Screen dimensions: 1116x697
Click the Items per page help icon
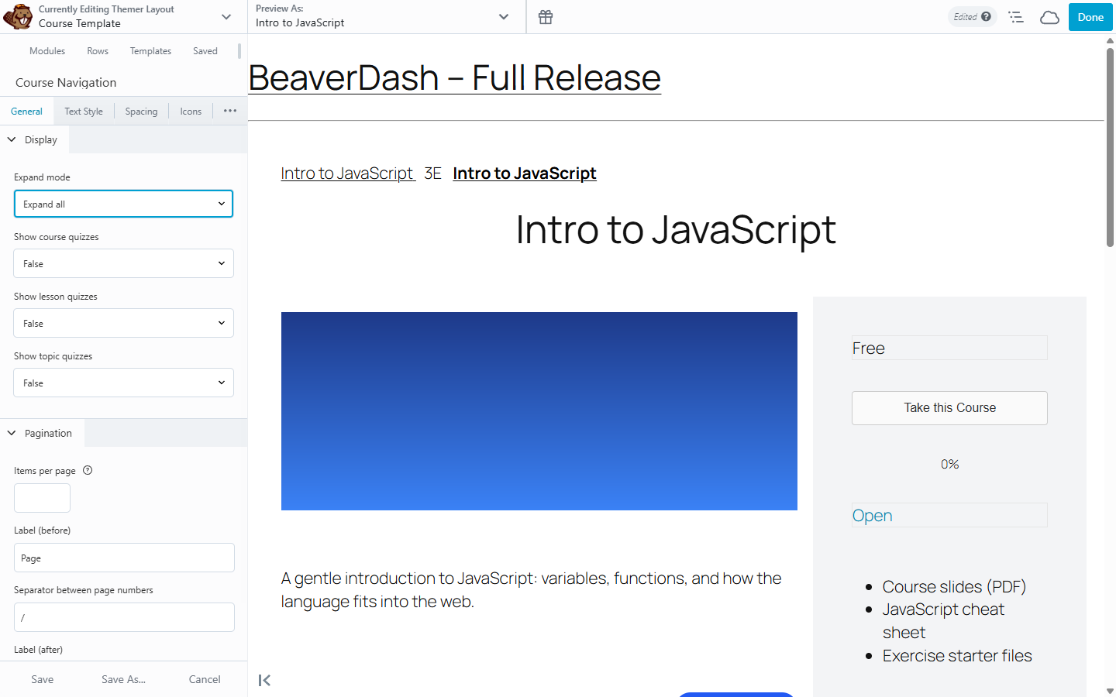(x=88, y=470)
